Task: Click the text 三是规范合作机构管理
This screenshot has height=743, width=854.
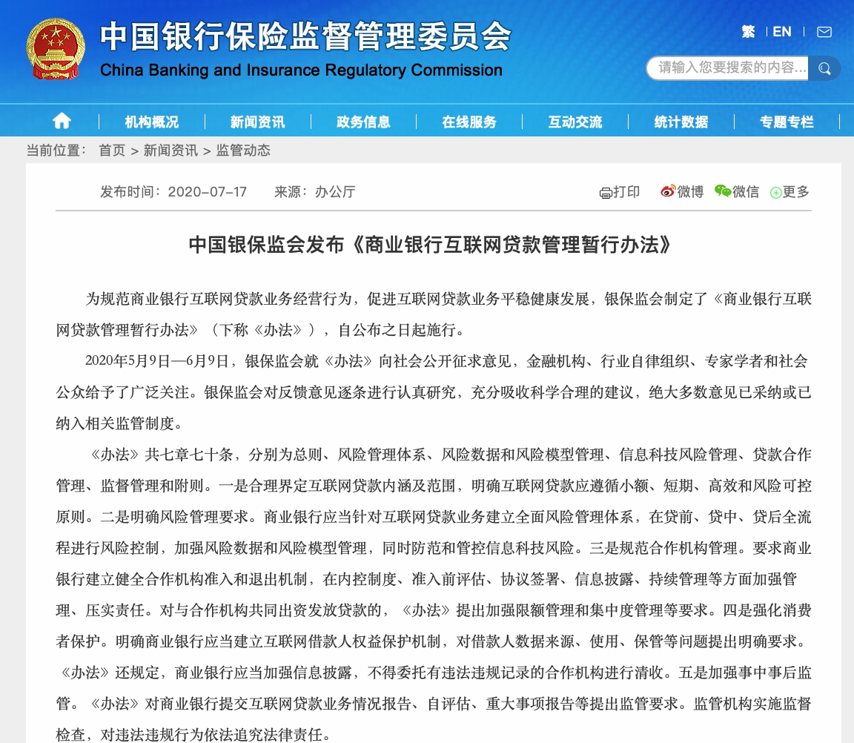Action: (663, 549)
